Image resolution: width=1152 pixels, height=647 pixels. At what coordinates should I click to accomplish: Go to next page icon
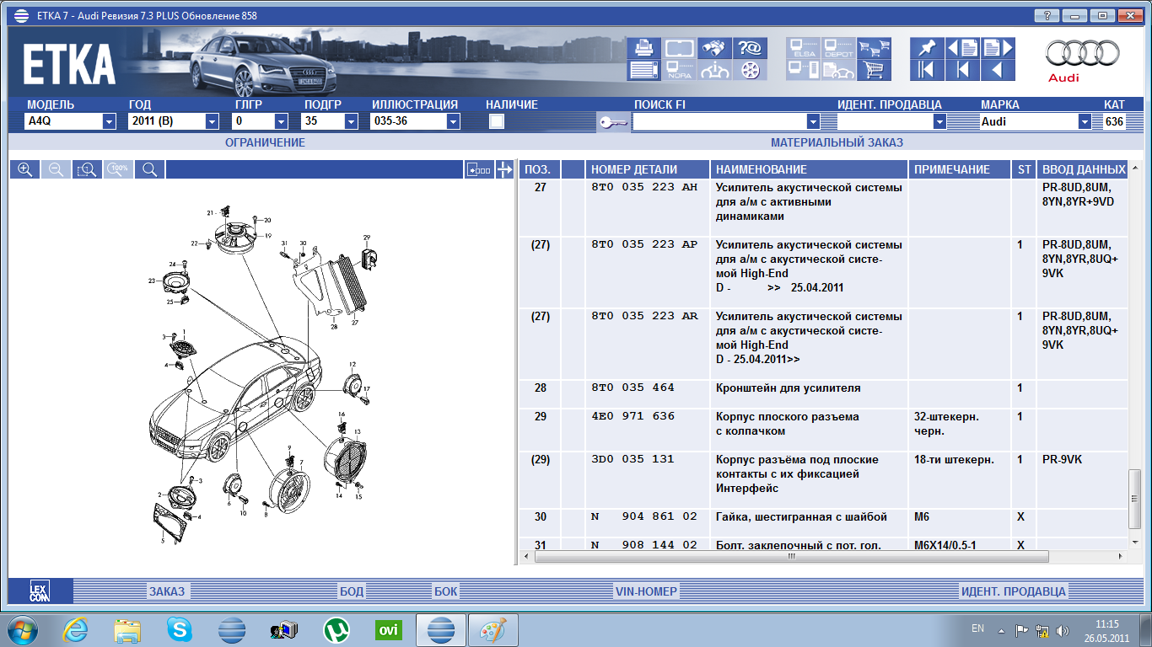[x=998, y=48]
